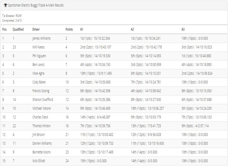Click the Sportsman Electric Buggy results title
Screen dimensions: 228x166
click(x=36, y=5)
